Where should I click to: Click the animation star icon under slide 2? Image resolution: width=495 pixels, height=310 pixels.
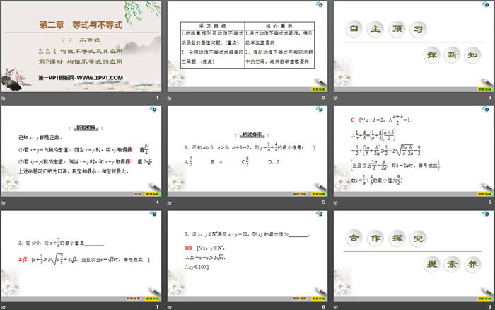[170, 97]
